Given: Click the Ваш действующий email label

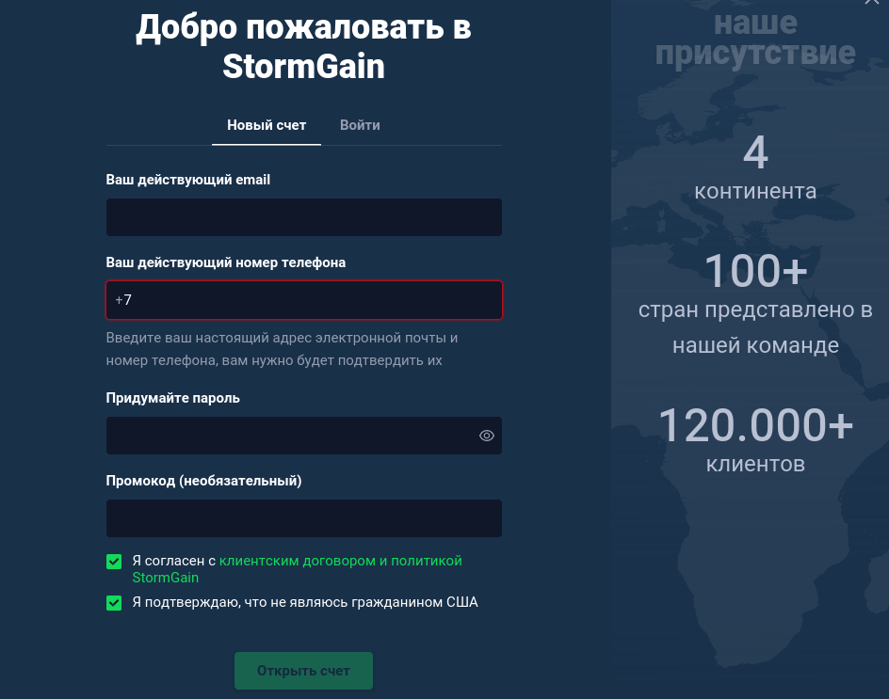Looking at the screenshot, I should (x=188, y=179).
